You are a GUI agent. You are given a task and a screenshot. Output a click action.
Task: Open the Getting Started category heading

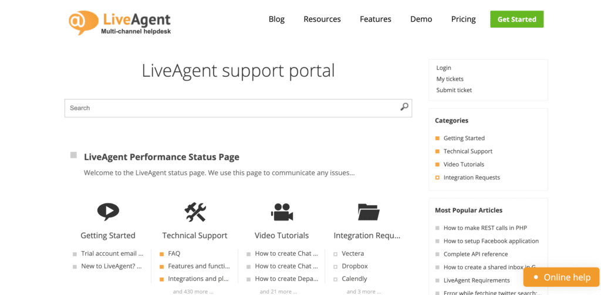tap(108, 235)
